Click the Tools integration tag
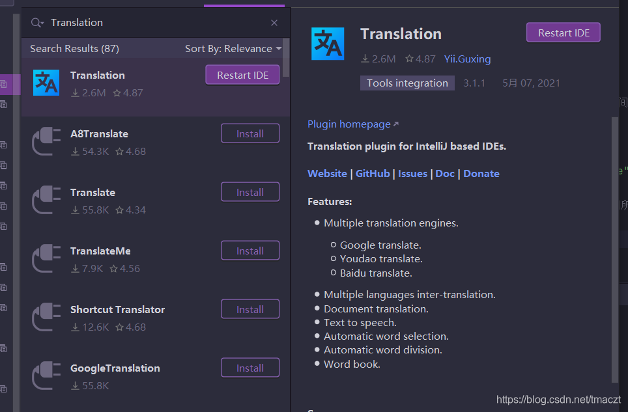This screenshot has height=412, width=628. point(407,83)
